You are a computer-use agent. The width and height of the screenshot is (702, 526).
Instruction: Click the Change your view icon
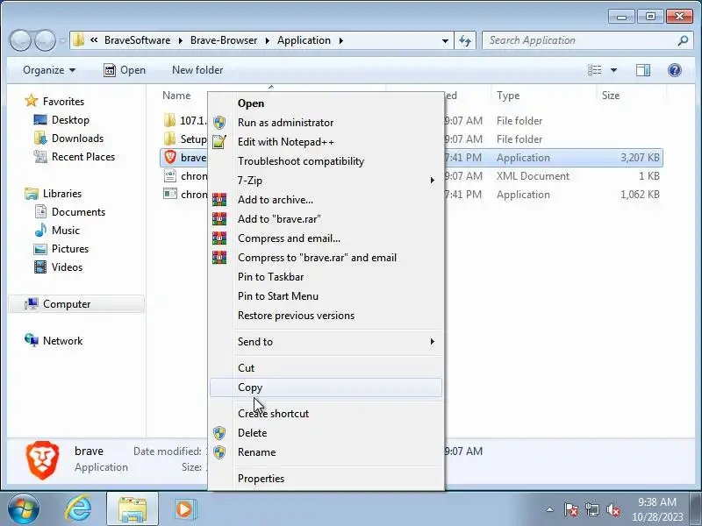click(595, 70)
